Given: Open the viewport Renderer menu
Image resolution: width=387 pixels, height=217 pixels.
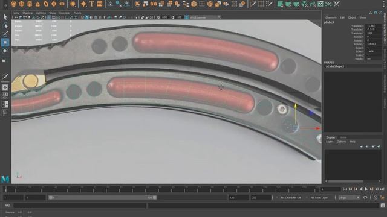Looking at the screenshot, I should pyautogui.click(x=65, y=13).
